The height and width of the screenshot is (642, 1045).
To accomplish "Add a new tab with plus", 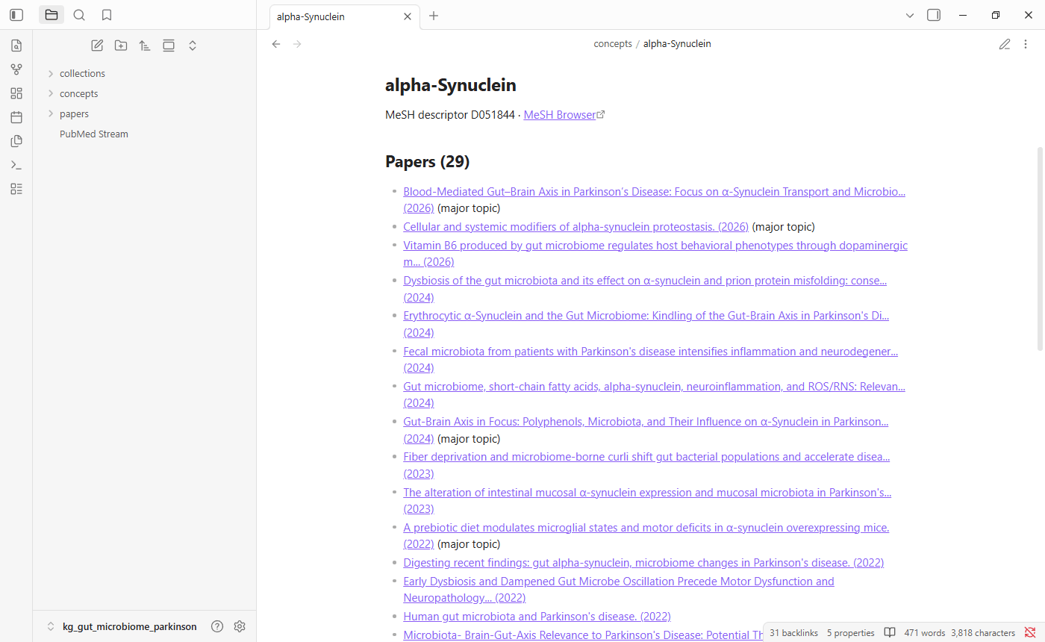I will pyautogui.click(x=434, y=16).
